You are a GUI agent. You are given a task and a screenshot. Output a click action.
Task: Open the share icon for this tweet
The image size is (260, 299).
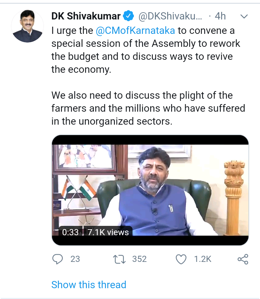(x=243, y=259)
